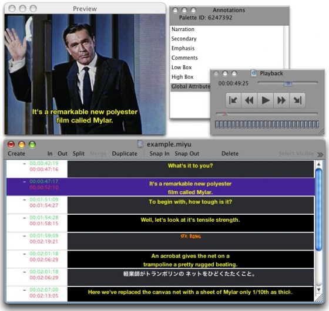
Task: Select Narration in the Annotations list
Action: click(x=183, y=29)
